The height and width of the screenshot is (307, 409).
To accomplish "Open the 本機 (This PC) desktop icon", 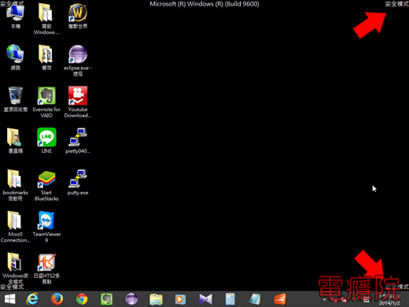I will [16, 17].
